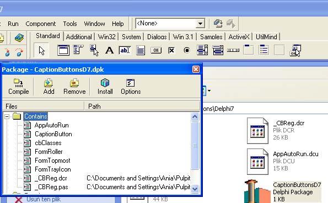Select FormRoller in the package tree

tap(49, 152)
